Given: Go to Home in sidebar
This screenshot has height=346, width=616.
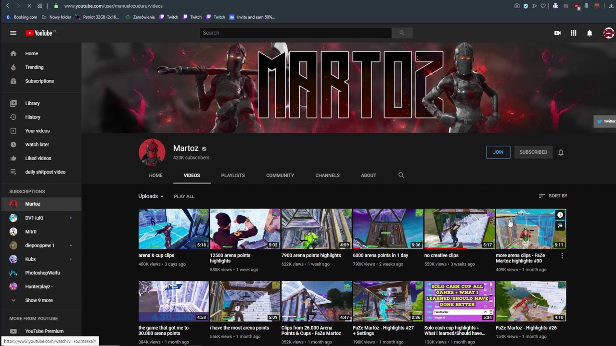Looking at the screenshot, I should click(x=41, y=54).
